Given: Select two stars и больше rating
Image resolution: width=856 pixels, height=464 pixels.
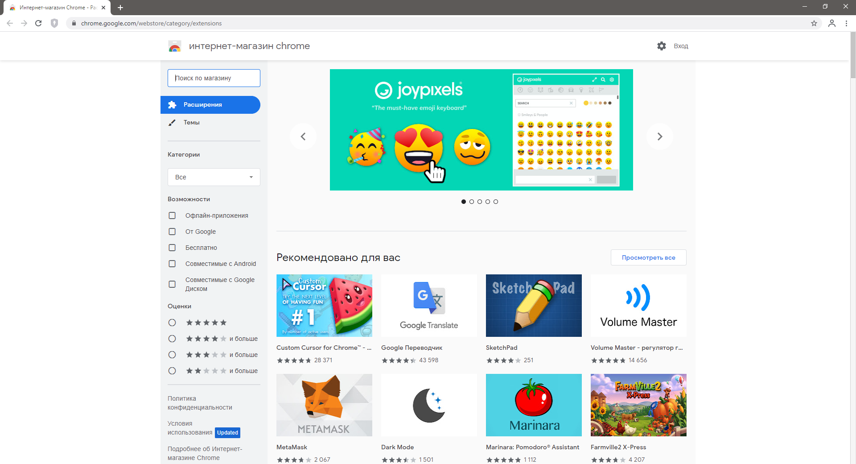Looking at the screenshot, I should point(172,371).
